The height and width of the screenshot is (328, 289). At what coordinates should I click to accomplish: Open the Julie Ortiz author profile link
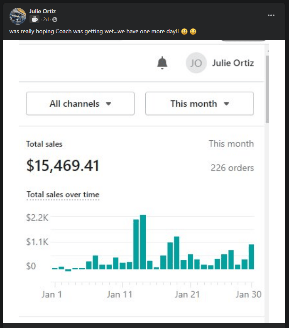(x=42, y=11)
